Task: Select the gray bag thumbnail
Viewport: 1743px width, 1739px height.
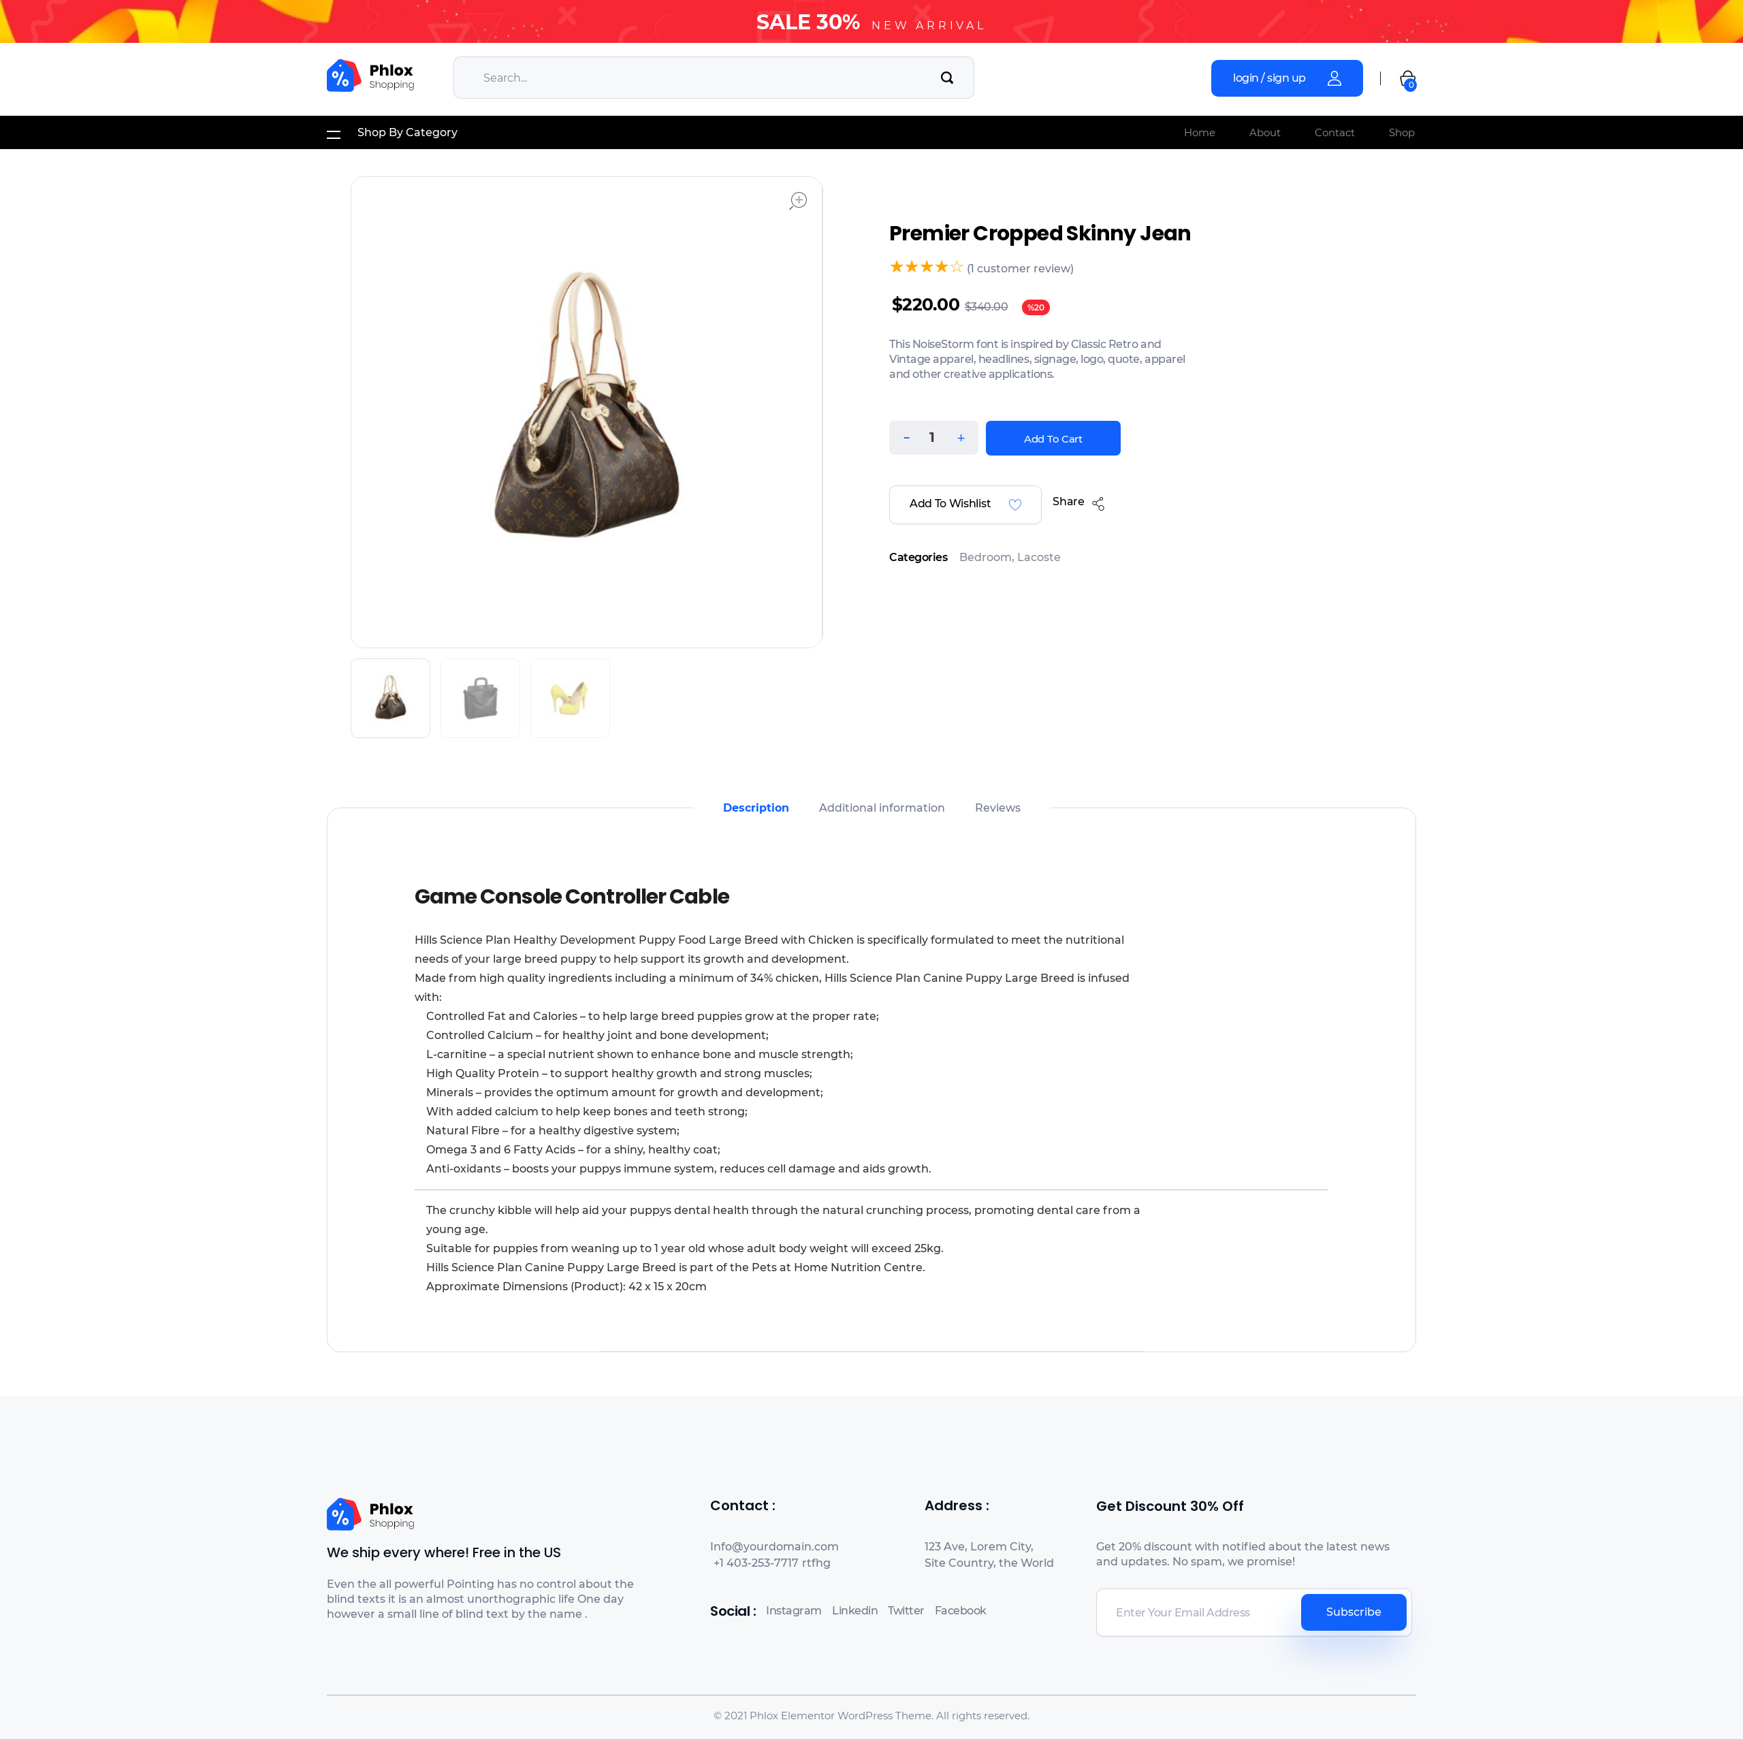Action: 480,698
